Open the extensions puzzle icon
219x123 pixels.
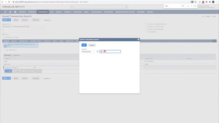point(210,2)
